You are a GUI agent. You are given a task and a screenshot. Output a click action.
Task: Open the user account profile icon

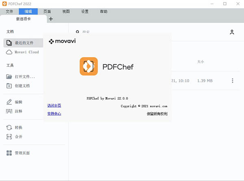coord(232,32)
